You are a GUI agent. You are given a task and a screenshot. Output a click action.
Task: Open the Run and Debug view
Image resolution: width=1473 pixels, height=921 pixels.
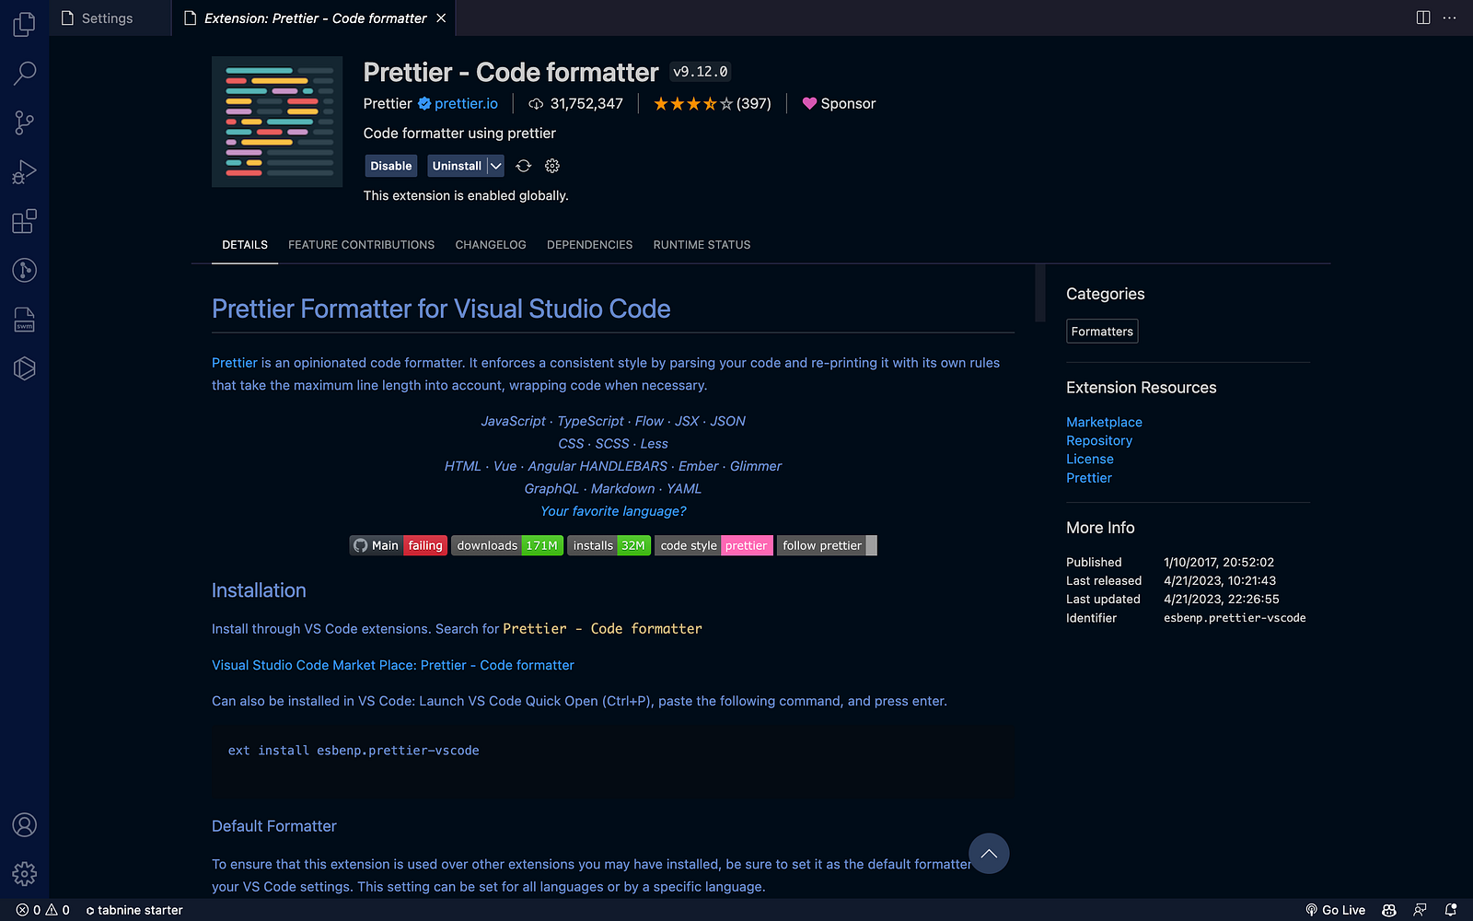(25, 172)
